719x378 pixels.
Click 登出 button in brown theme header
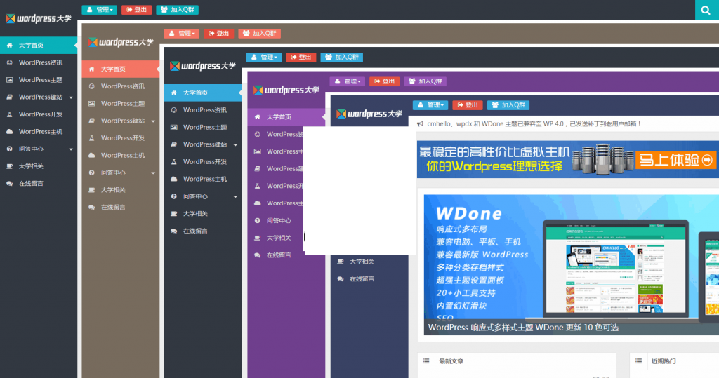pyautogui.click(x=219, y=34)
